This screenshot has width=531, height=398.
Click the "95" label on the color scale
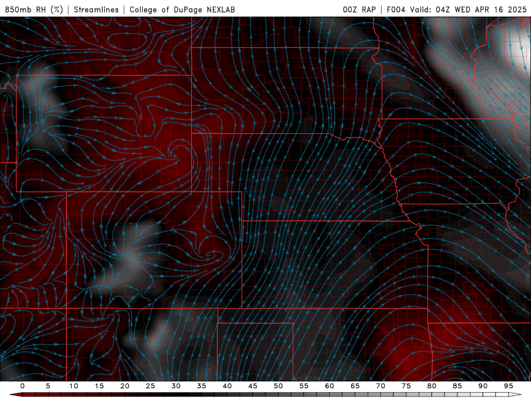508,386
